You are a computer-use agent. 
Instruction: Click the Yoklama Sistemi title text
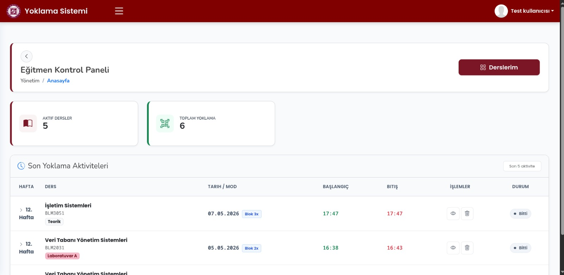[x=56, y=11]
